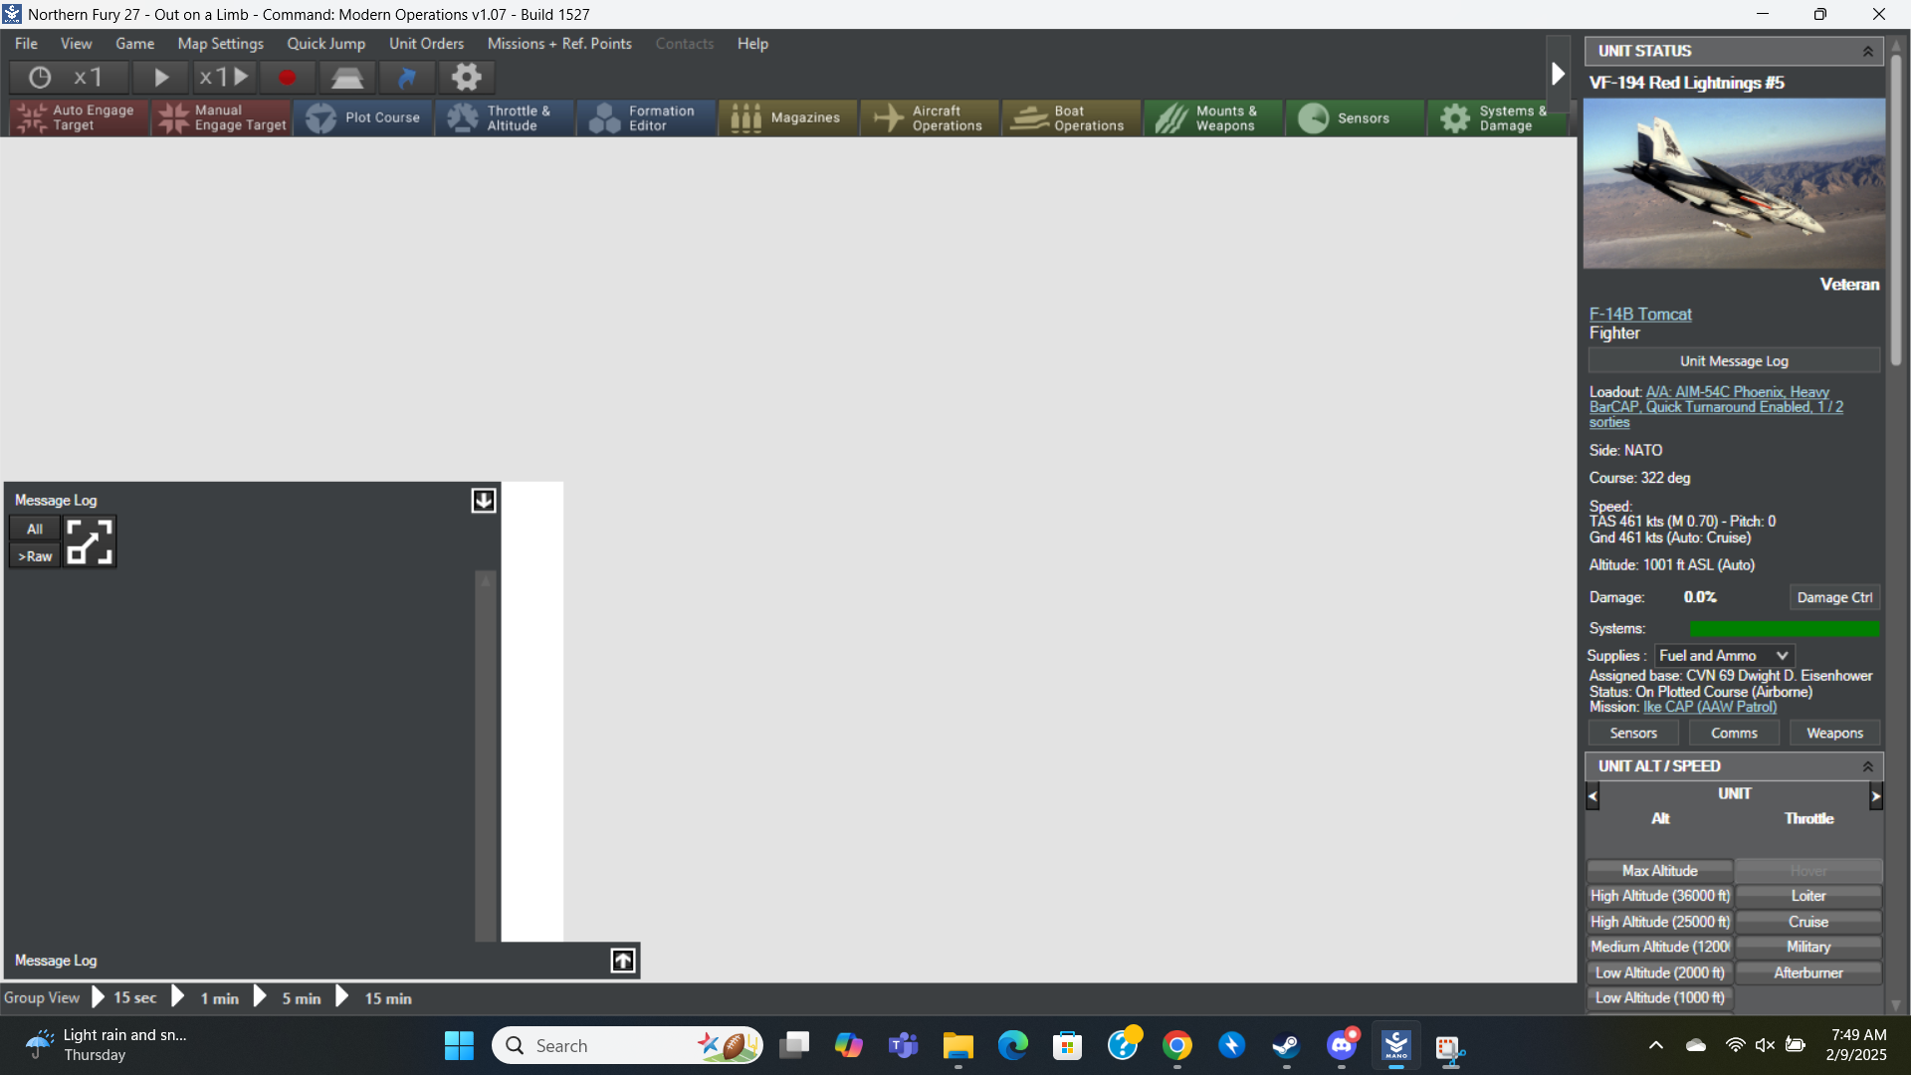Select High Altitude (36000 ft)
The image size is (1911, 1075).
pos(1659,897)
